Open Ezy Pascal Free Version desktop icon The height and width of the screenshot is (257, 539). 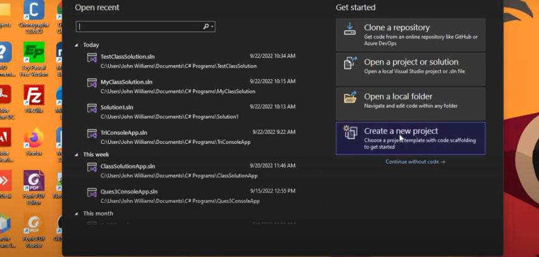[x=34, y=59]
